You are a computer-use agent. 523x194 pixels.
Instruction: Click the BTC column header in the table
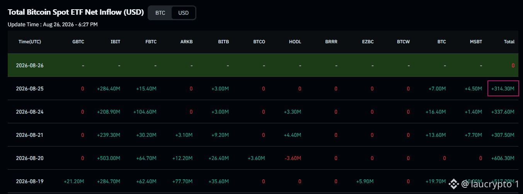point(441,42)
